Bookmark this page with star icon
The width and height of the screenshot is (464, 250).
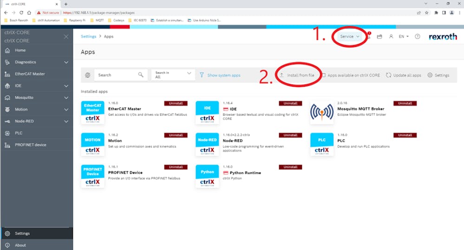point(427,13)
